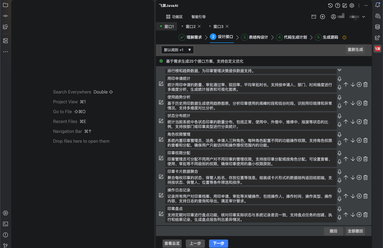This screenshot has height=248, width=383.
Task: Open history icon in 飞算JavaAI header
Action: 330,5
